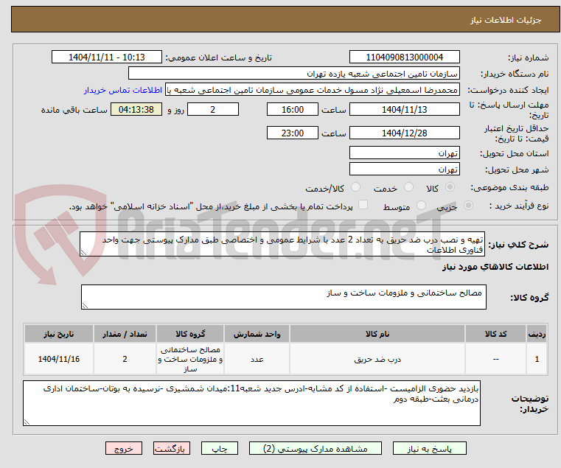Click پاسخ به نیاز button
This screenshot has width=561, height=468.
coord(429,448)
